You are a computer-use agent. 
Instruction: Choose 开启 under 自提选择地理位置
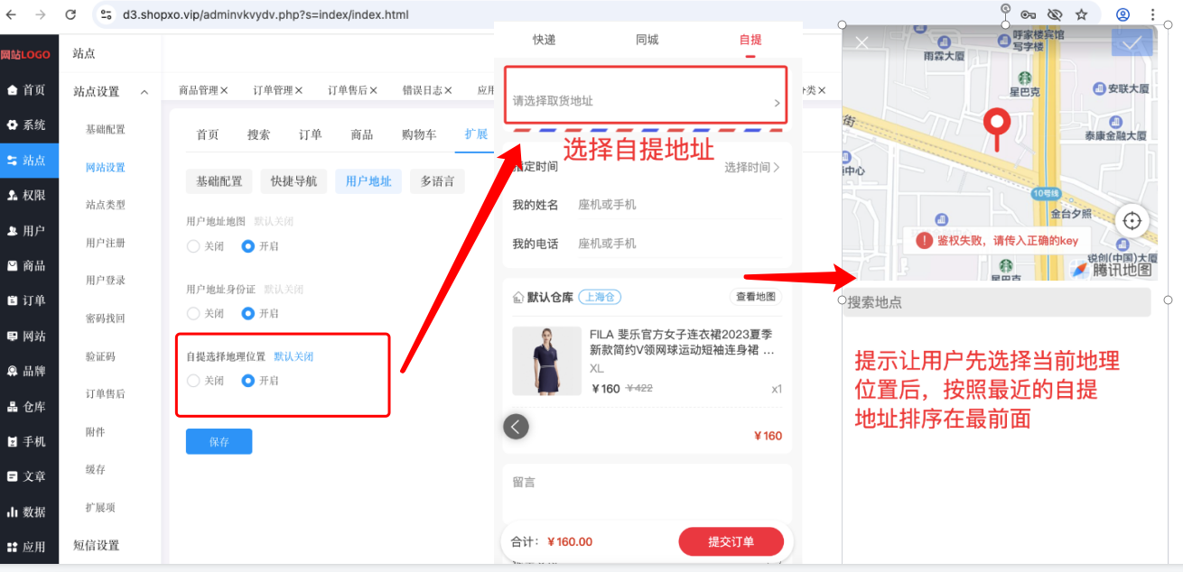(247, 381)
